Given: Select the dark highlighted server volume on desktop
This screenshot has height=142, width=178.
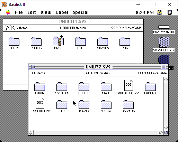Looking at the screenshot, I should click(x=164, y=59).
